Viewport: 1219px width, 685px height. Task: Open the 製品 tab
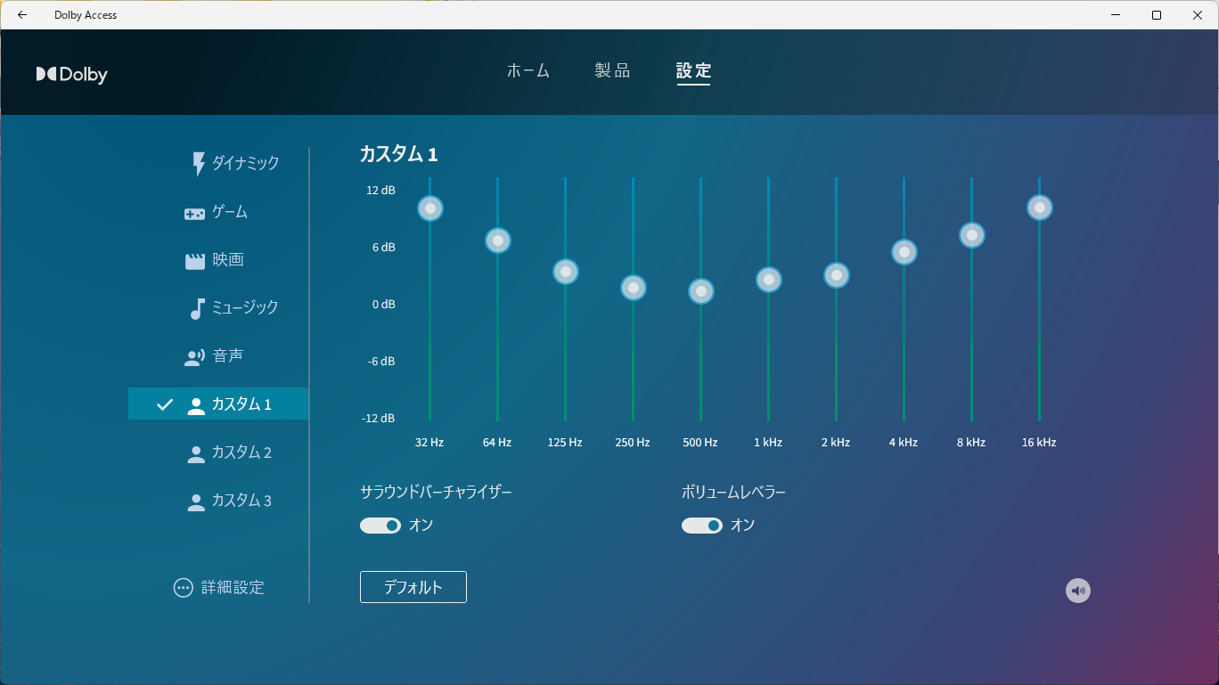612,71
